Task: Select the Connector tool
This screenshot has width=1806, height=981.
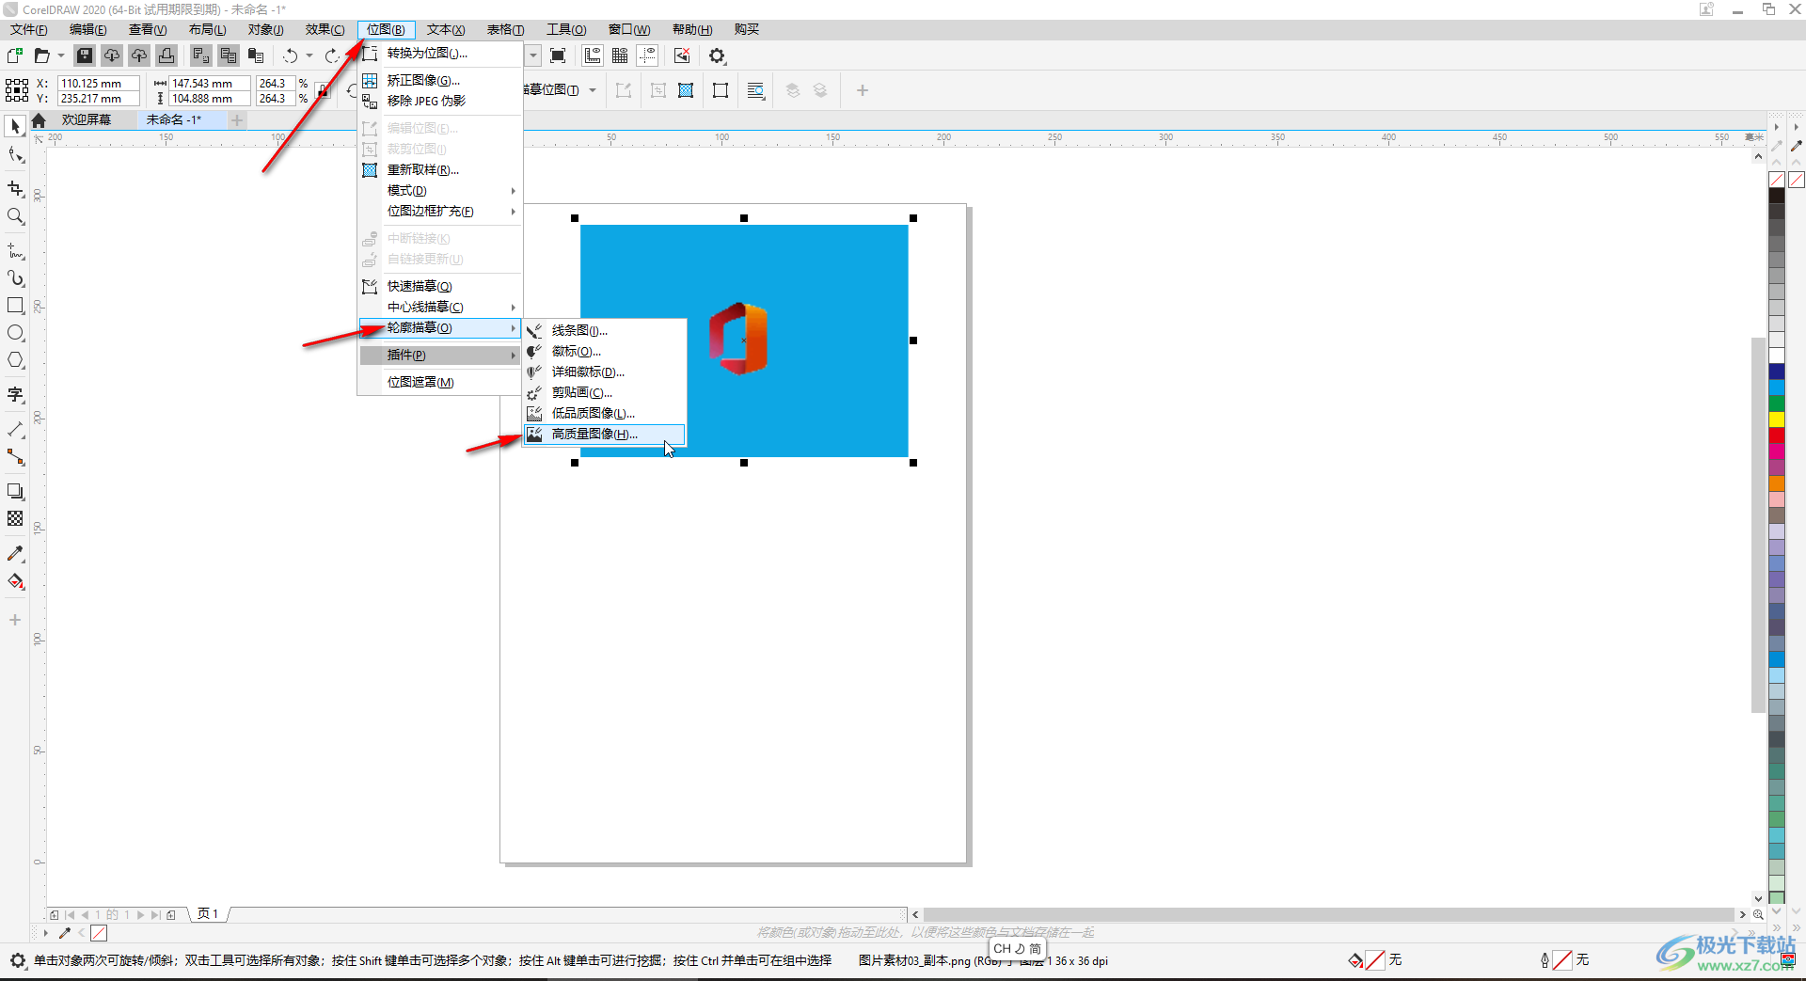Action: [15, 457]
